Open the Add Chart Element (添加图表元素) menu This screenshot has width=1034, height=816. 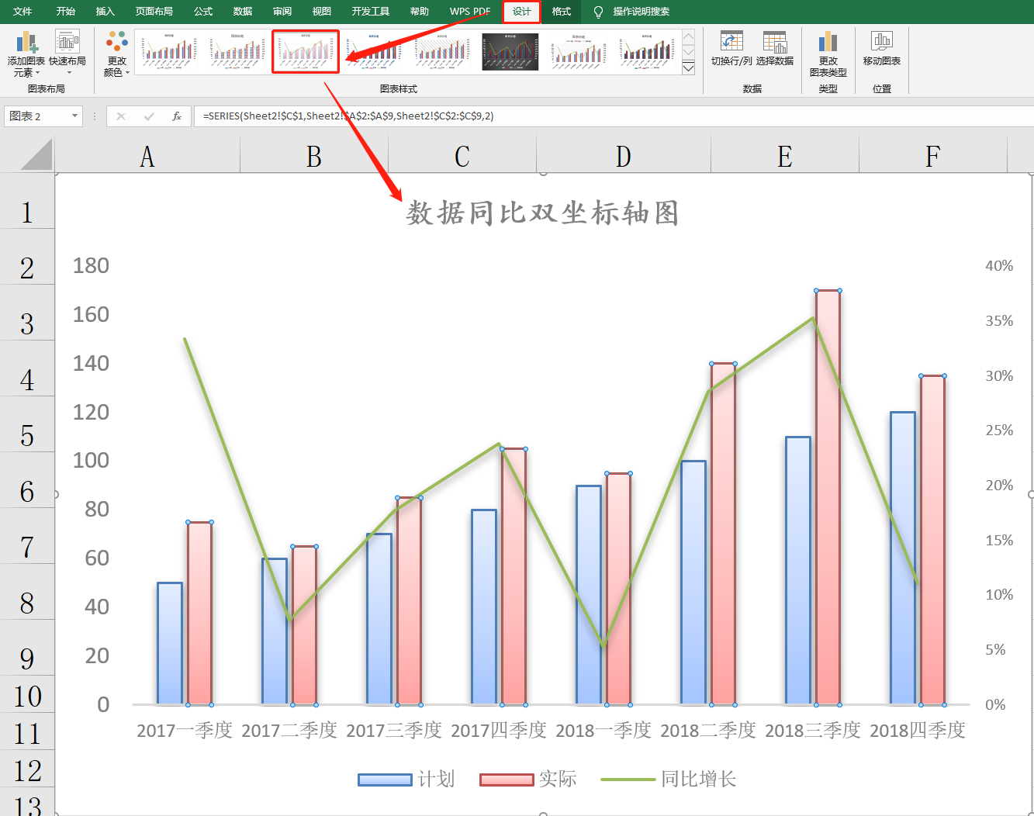pos(26,54)
